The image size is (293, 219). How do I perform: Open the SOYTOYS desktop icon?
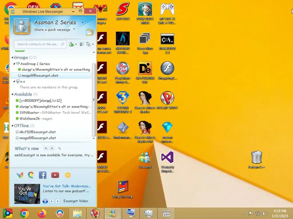(122, 11)
